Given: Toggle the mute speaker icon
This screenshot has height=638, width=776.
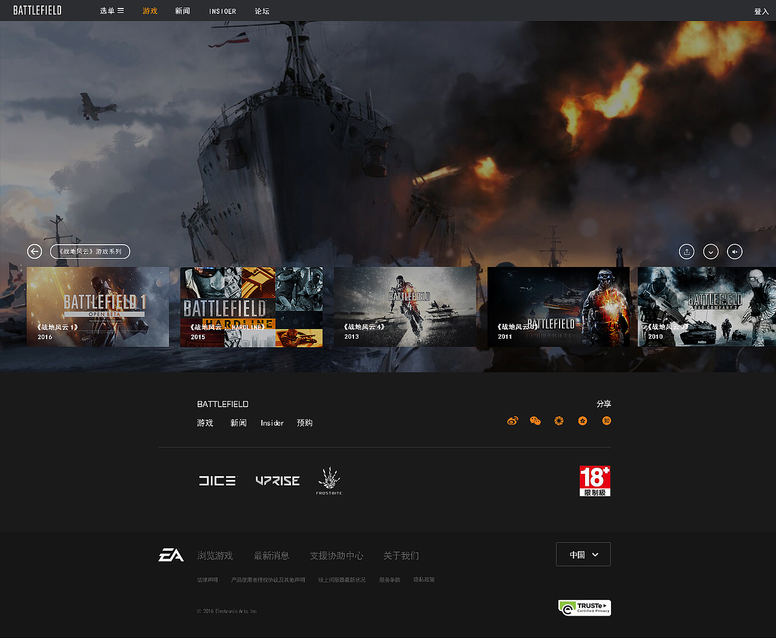Looking at the screenshot, I should pyautogui.click(x=734, y=251).
